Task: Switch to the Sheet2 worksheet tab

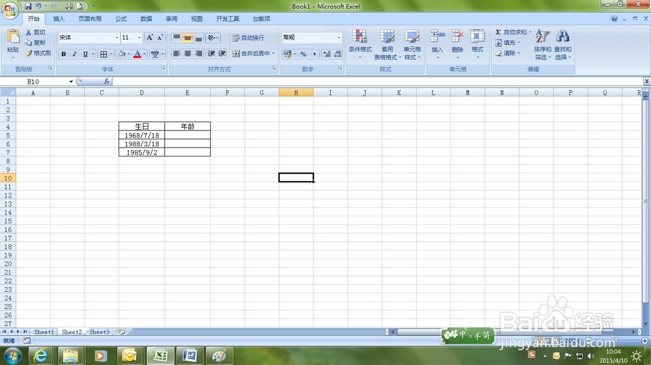Action: pyautogui.click(x=72, y=332)
